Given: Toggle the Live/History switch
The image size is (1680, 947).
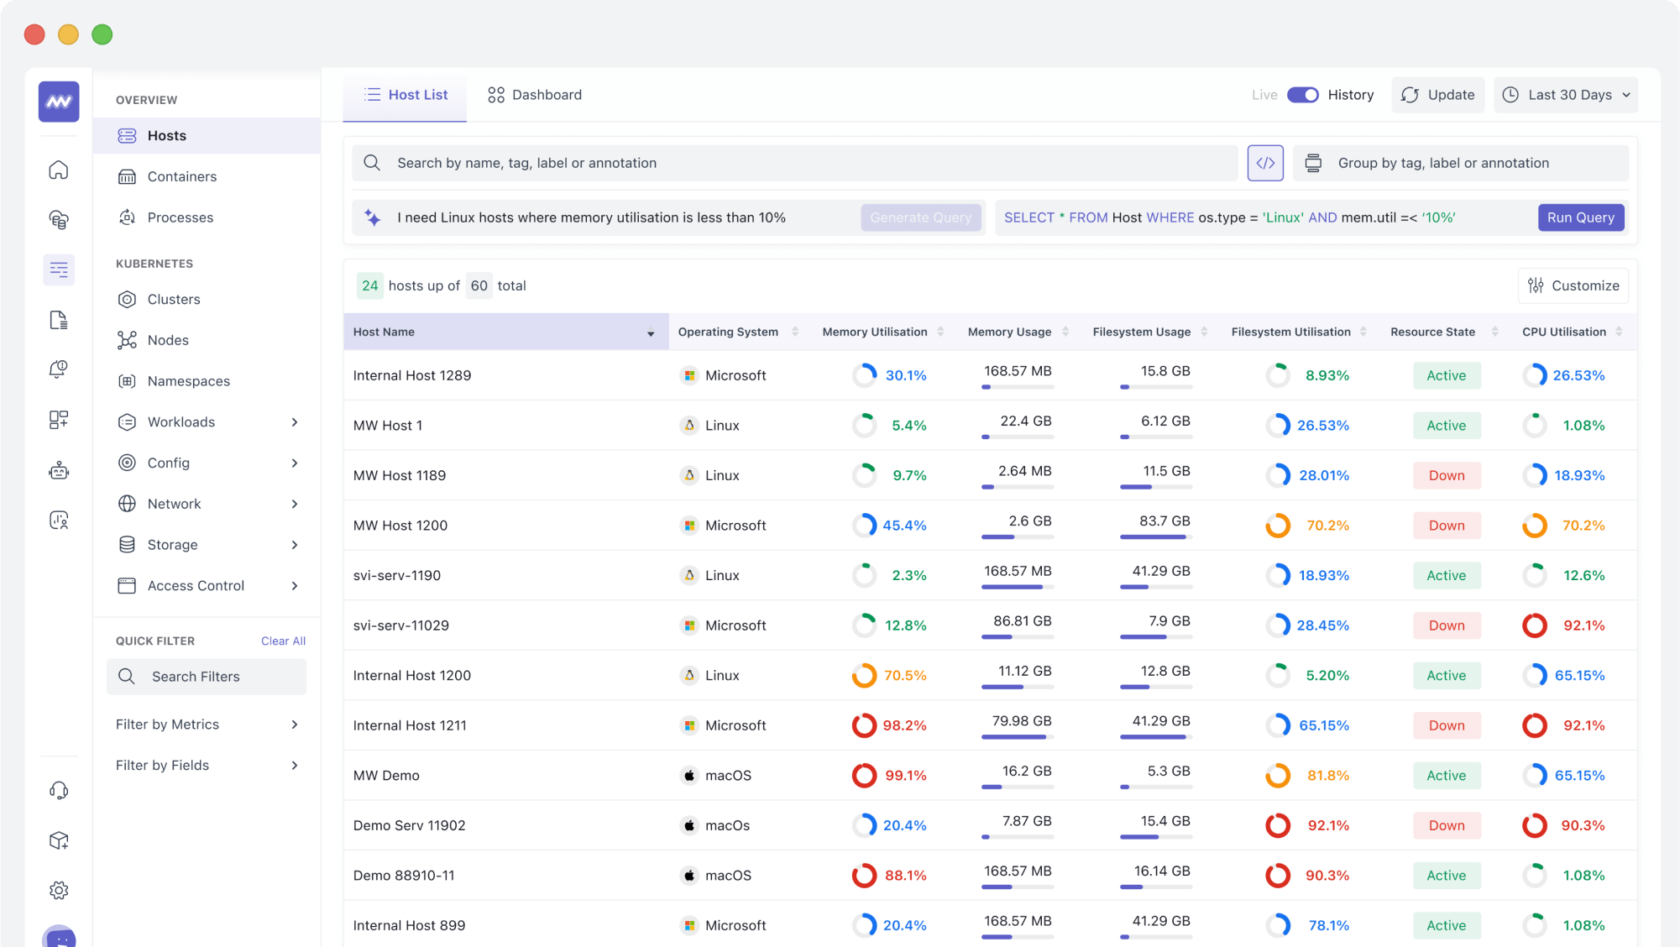Looking at the screenshot, I should click(x=1302, y=95).
